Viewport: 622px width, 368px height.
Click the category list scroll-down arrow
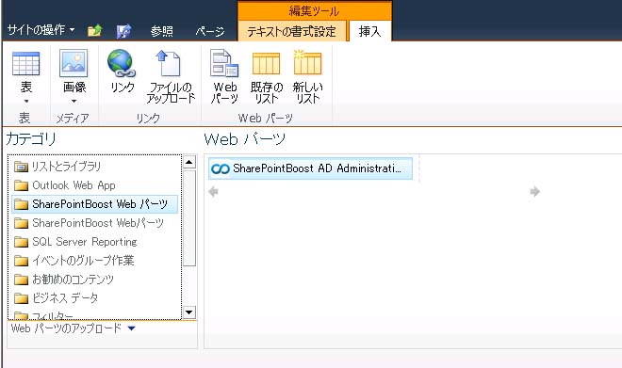tap(189, 312)
